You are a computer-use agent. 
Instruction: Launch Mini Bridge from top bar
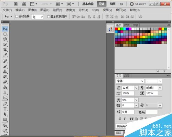tap(24, 4)
